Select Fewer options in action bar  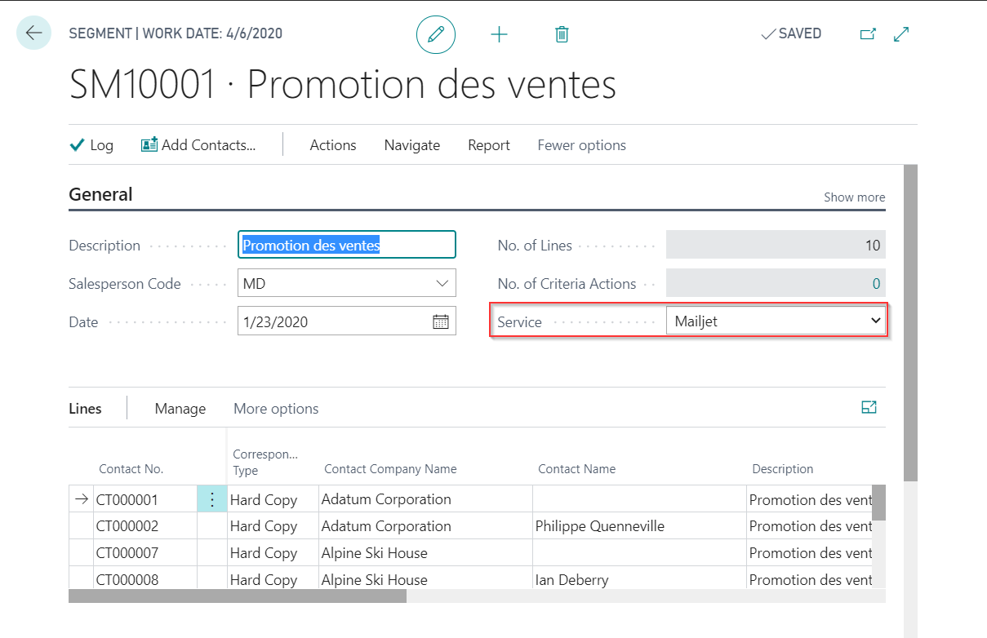tap(582, 145)
